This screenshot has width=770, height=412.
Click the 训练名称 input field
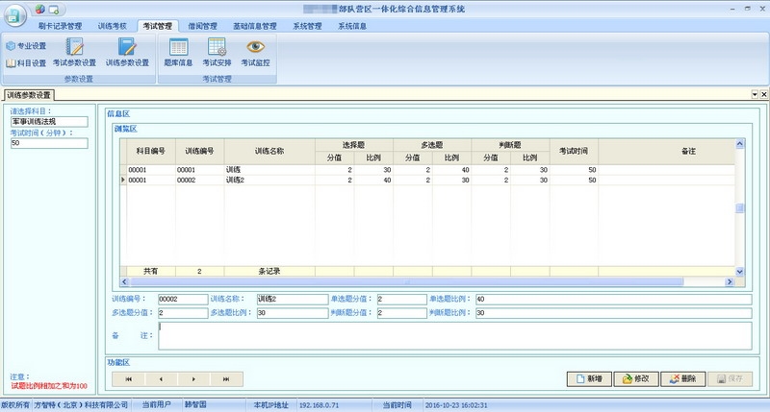(x=293, y=299)
